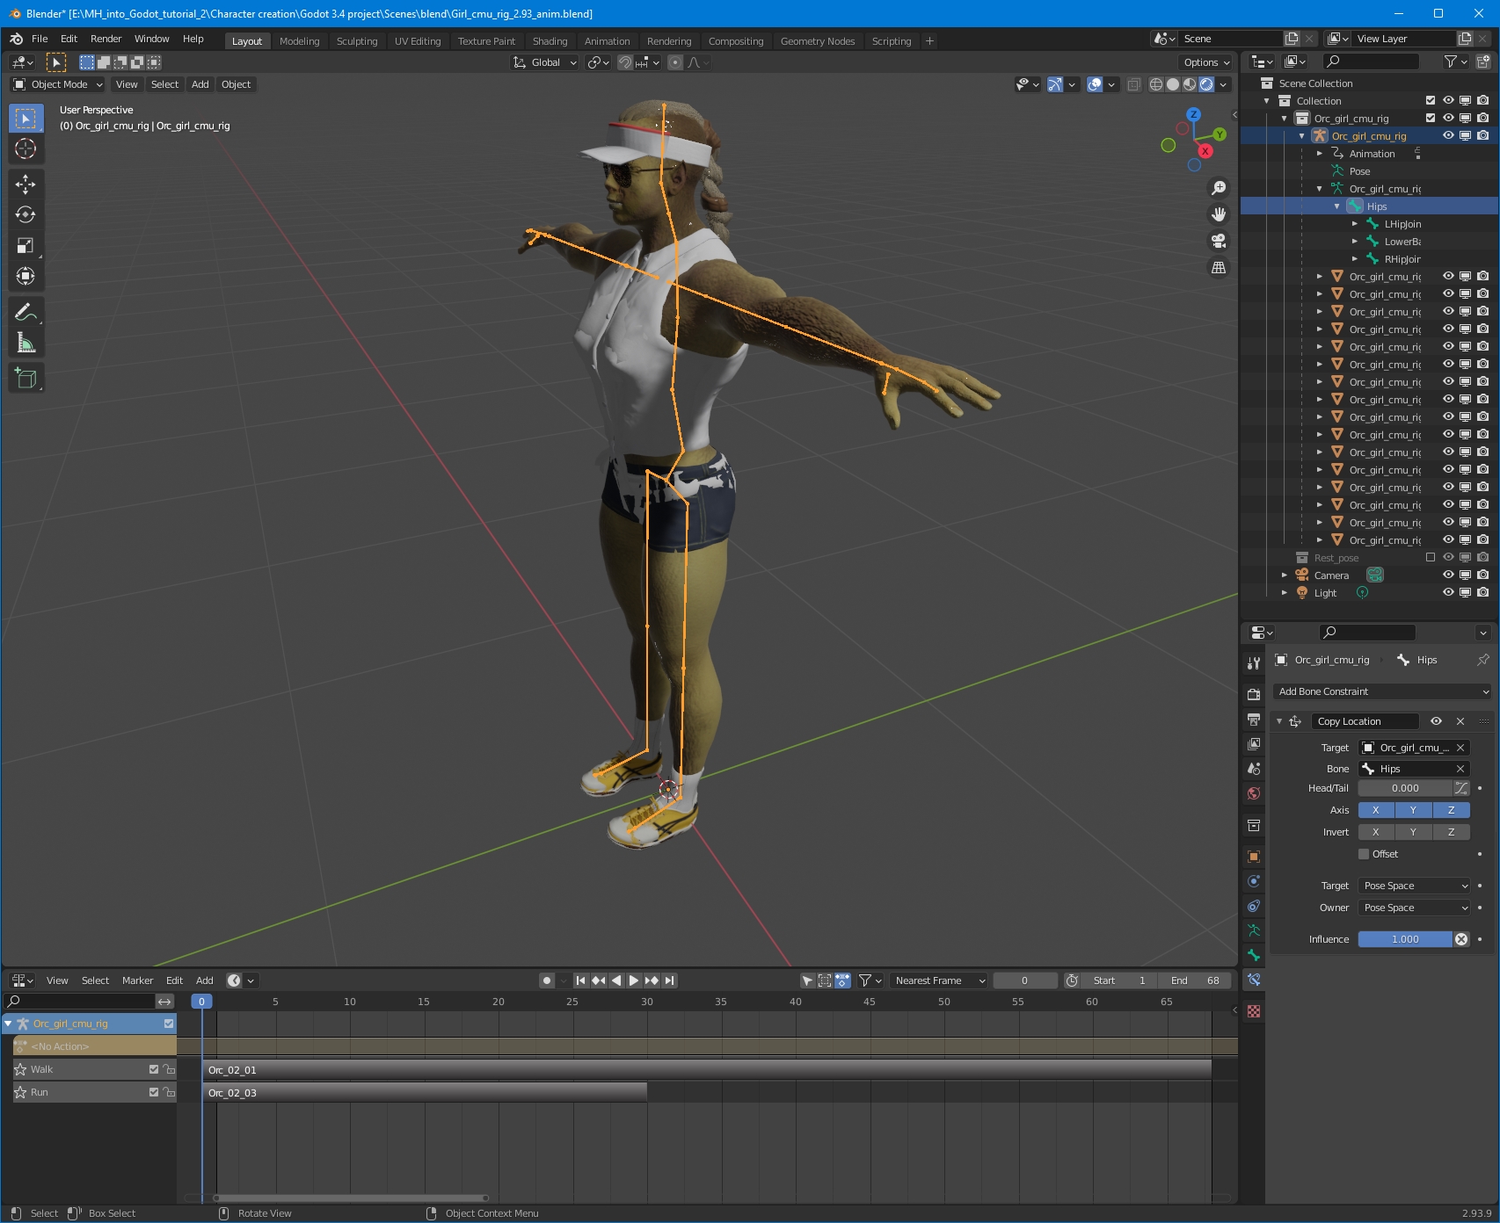1500x1223 pixels.
Task: Select the Add Cube tool
Action: coord(25,379)
